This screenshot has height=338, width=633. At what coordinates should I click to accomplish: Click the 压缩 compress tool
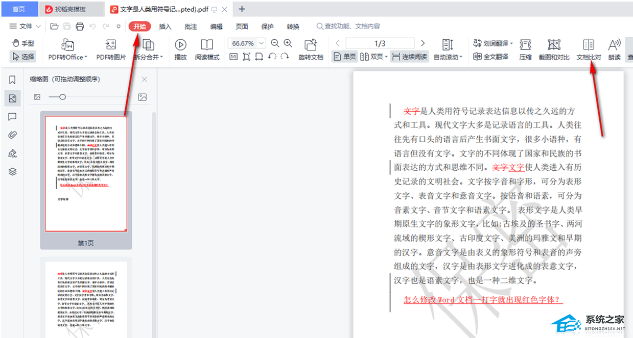[525, 50]
